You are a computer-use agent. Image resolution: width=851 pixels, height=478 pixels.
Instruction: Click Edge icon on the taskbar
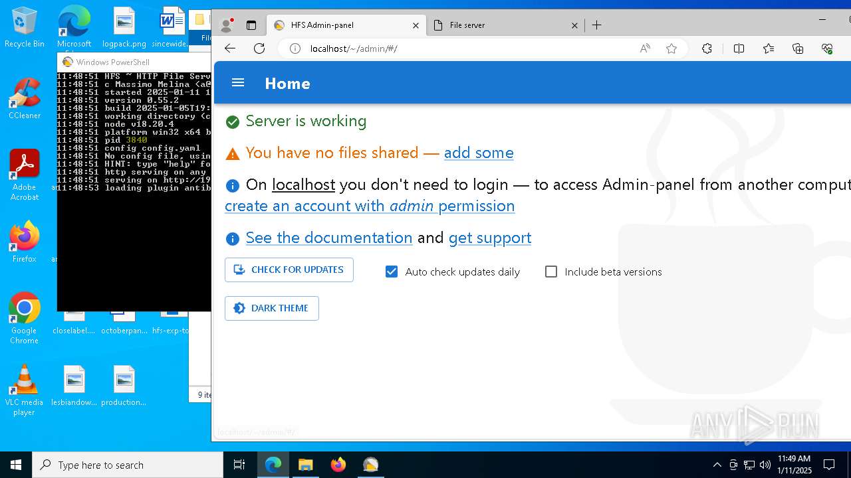coord(273,465)
